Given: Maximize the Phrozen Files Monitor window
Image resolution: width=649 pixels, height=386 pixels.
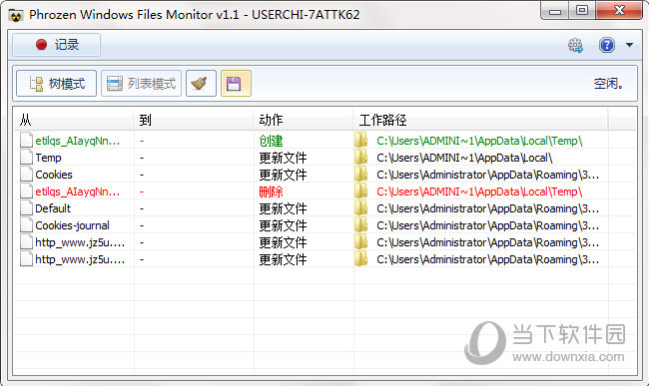Looking at the screenshot, I should point(582,10).
